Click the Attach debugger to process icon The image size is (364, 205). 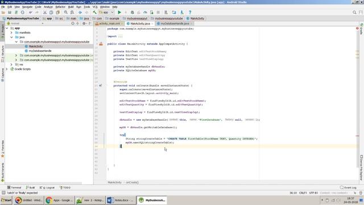[152, 13]
